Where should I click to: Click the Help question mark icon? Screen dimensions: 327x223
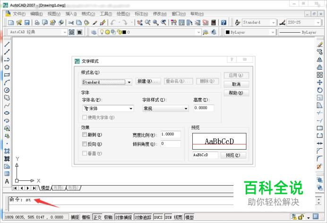(x=224, y=22)
